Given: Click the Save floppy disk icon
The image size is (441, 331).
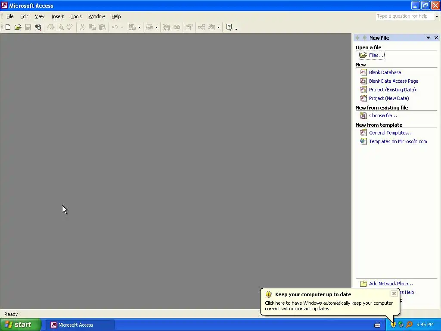Looking at the screenshot, I should tap(28, 27).
